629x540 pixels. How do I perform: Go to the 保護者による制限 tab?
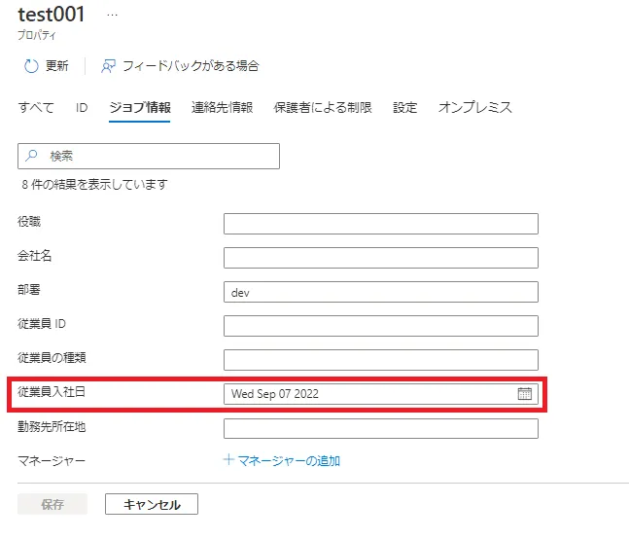pos(323,108)
